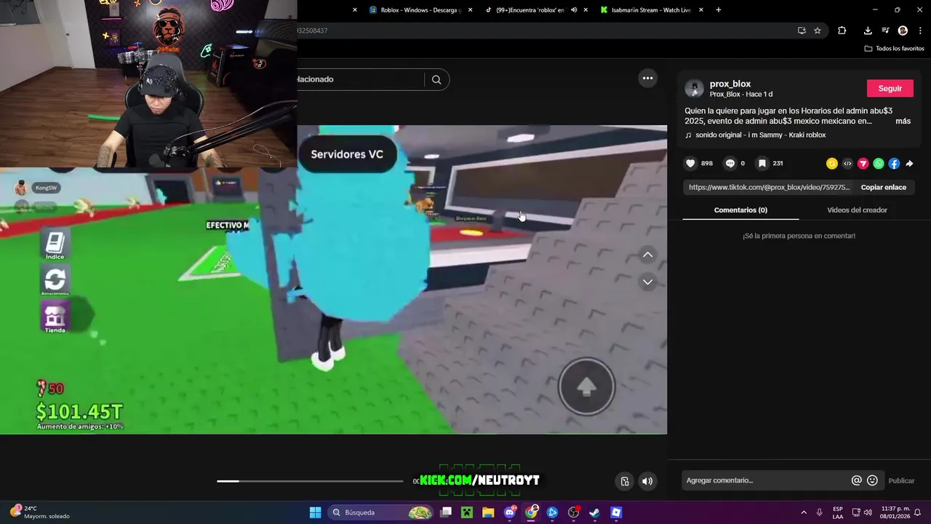
Task: Mute the TikTok video sound
Action: coord(647,481)
